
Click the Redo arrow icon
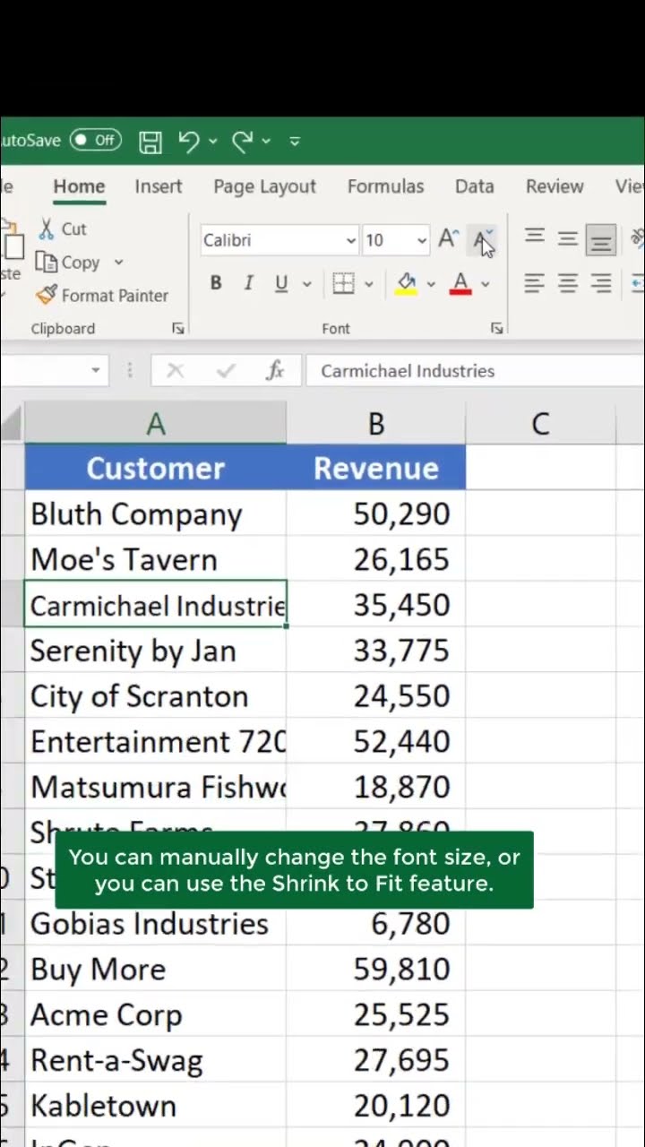point(242,141)
